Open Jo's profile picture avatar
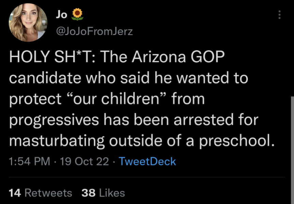 (x=28, y=22)
